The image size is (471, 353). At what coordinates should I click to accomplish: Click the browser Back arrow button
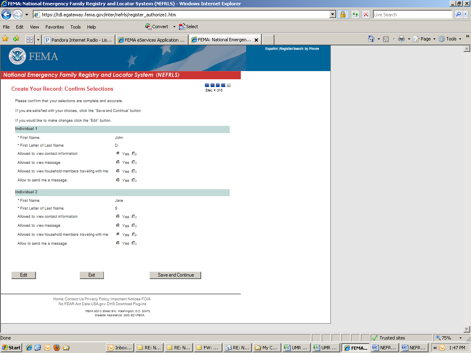tap(6, 15)
